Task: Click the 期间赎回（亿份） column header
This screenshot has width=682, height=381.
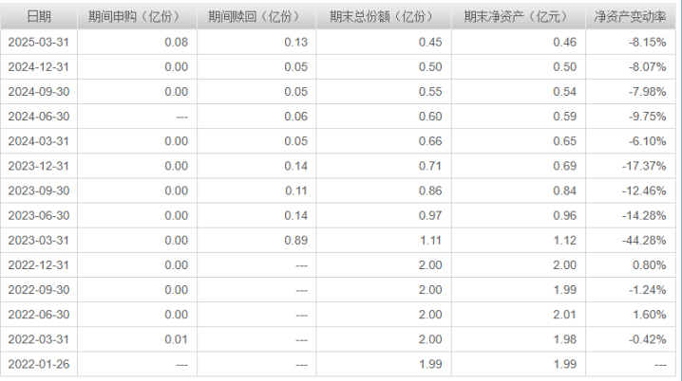Action: pyautogui.click(x=256, y=17)
